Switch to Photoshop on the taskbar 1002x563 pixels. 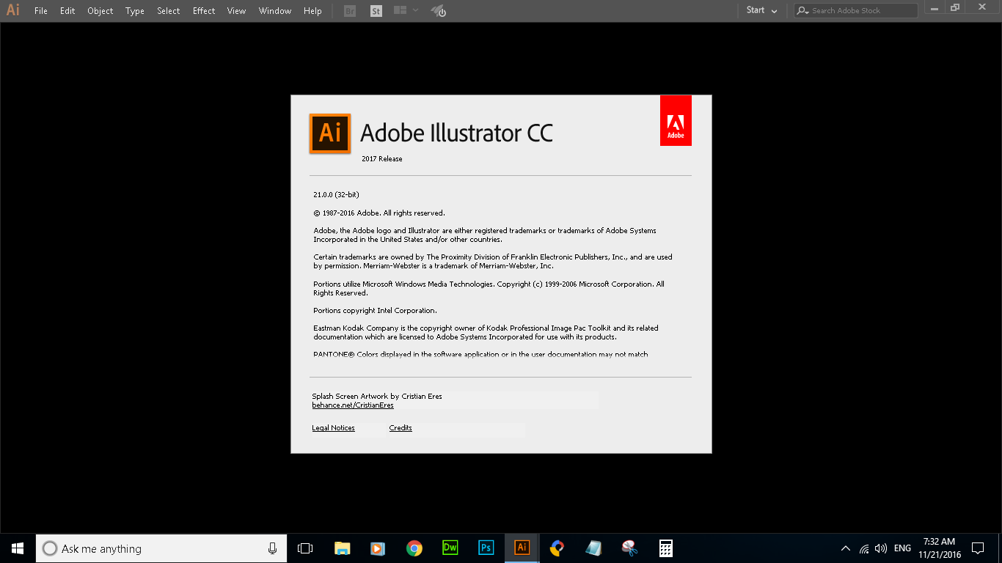coord(486,548)
